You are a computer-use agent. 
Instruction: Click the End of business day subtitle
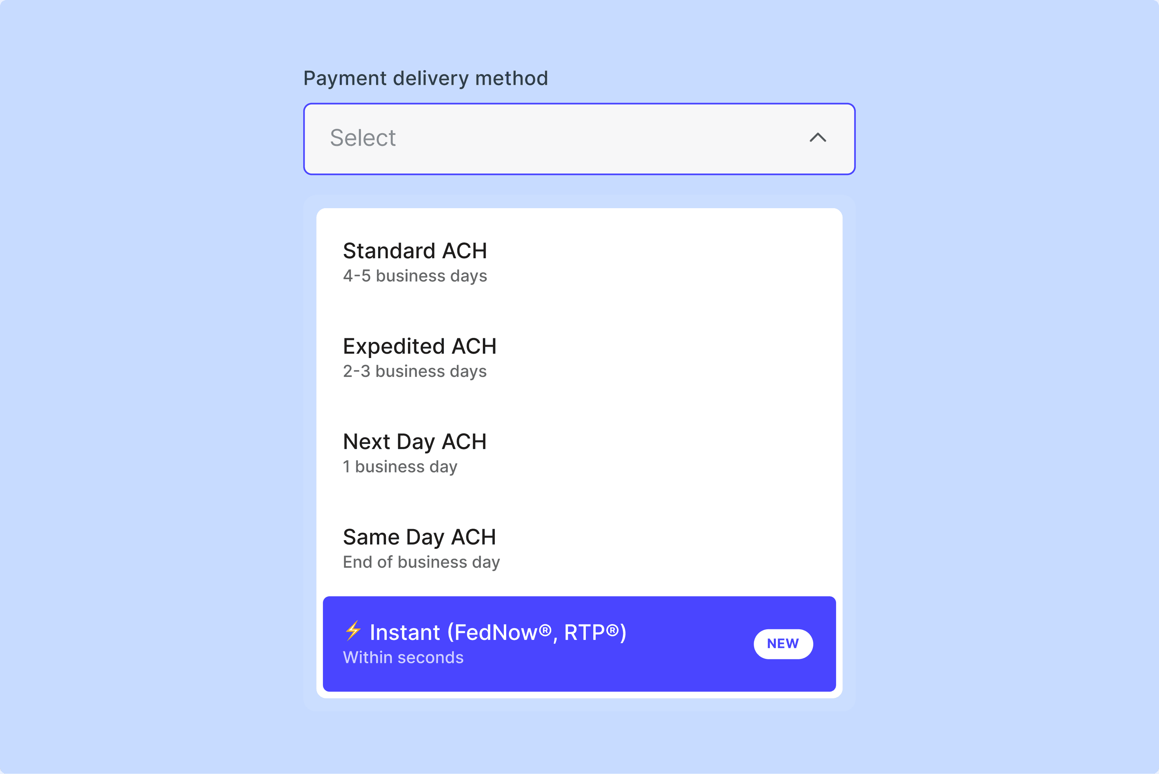click(421, 562)
